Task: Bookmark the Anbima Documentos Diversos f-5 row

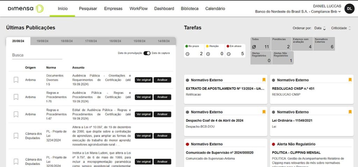Action: pyautogui.click(x=16, y=80)
